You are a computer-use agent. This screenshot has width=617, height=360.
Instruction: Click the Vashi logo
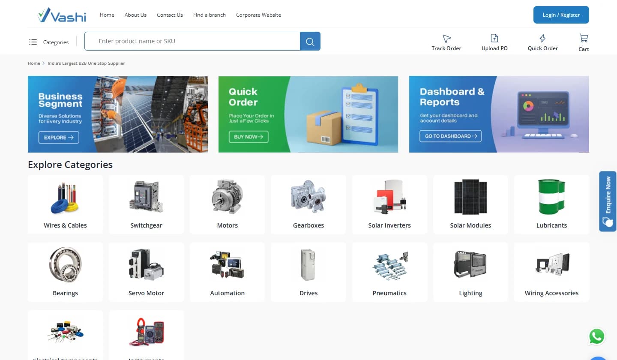click(62, 15)
